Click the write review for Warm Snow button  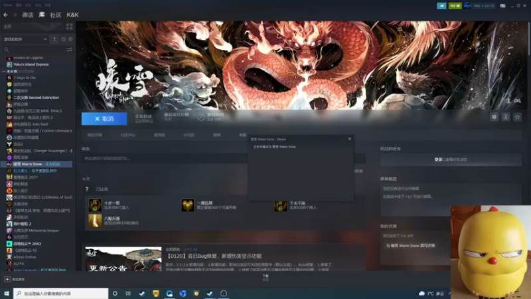[x=410, y=245]
